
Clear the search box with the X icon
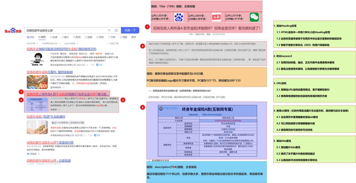109,30
